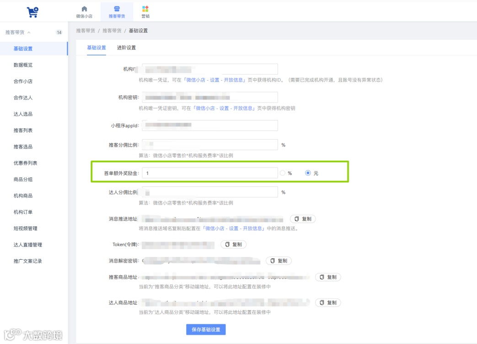This screenshot has width=477, height=344.
Task: Click the shopping cart logo icon
Action: 32,12
